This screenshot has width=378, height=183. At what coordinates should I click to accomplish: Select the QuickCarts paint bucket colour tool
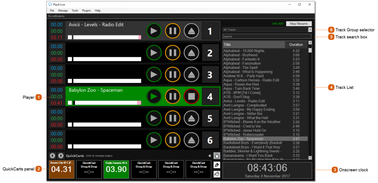[x=217, y=174]
